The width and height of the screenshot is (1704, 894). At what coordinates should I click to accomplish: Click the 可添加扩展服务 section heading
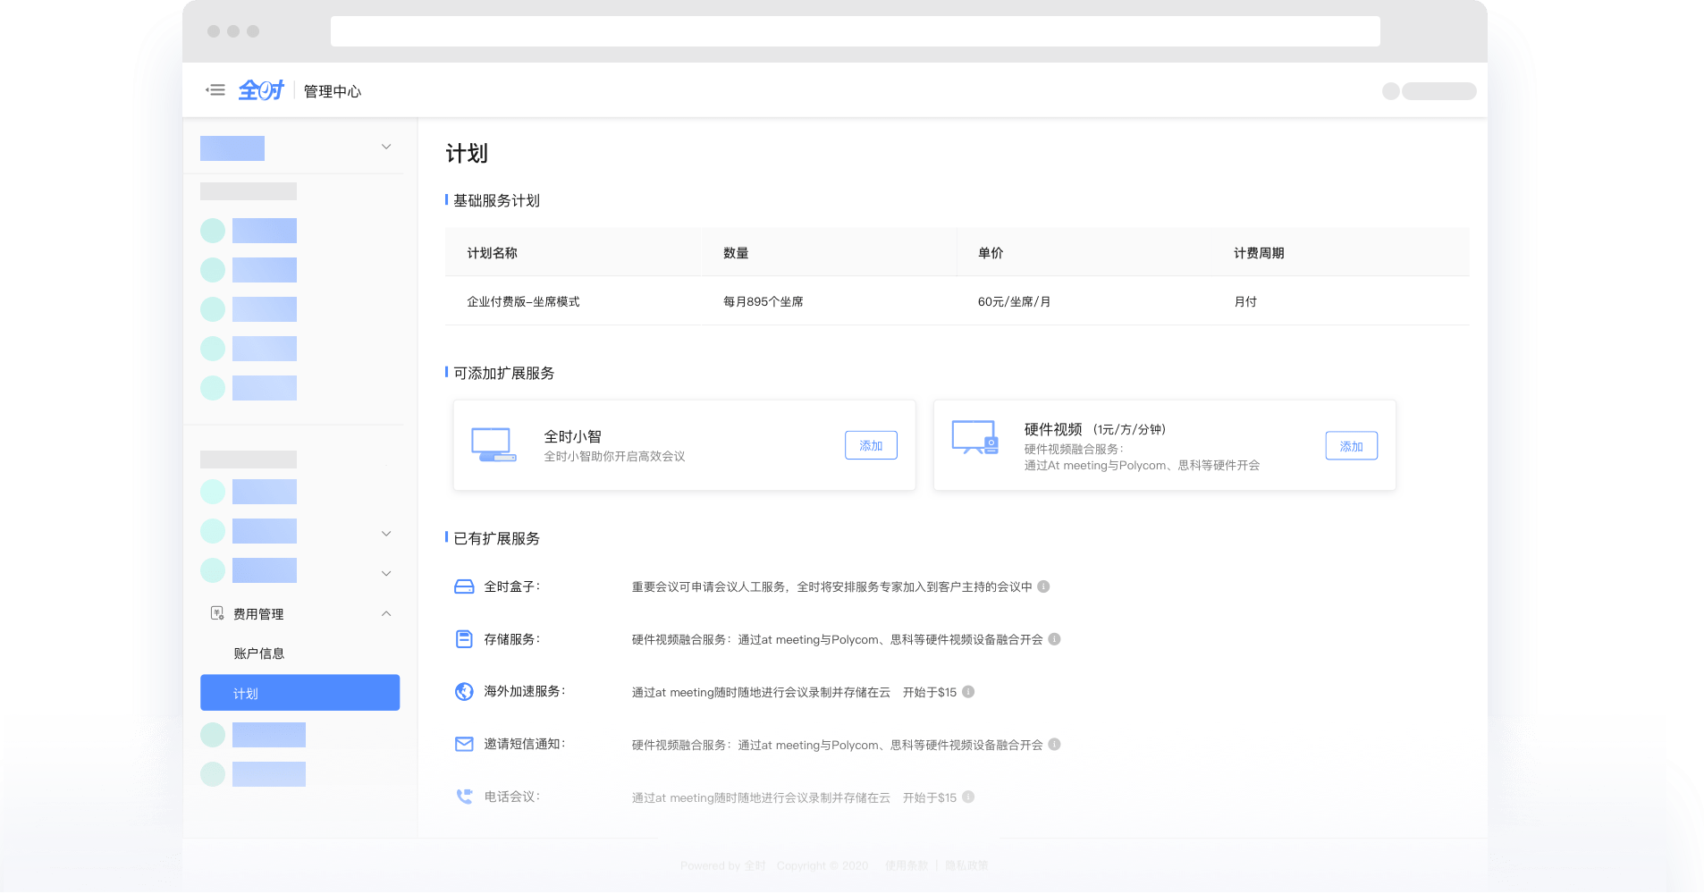coord(503,373)
